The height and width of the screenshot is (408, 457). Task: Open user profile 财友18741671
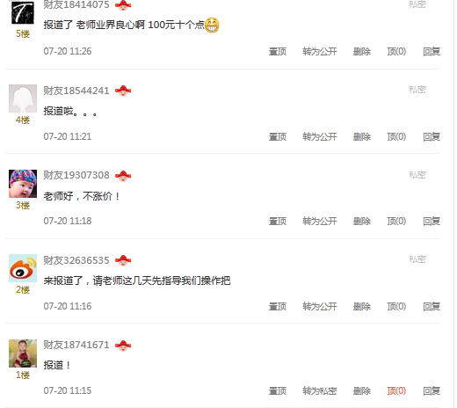(x=76, y=345)
